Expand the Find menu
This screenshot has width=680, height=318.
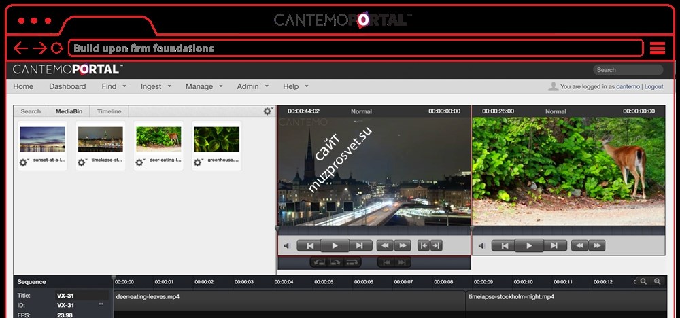[x=114, y=86]
